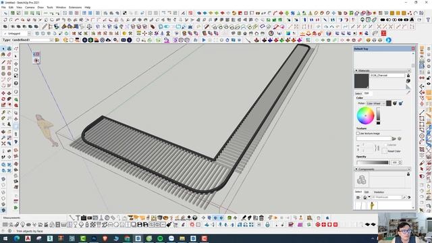Choose the Rotate tool
Viewport: 432px width, 243px height.
[3, 99]
